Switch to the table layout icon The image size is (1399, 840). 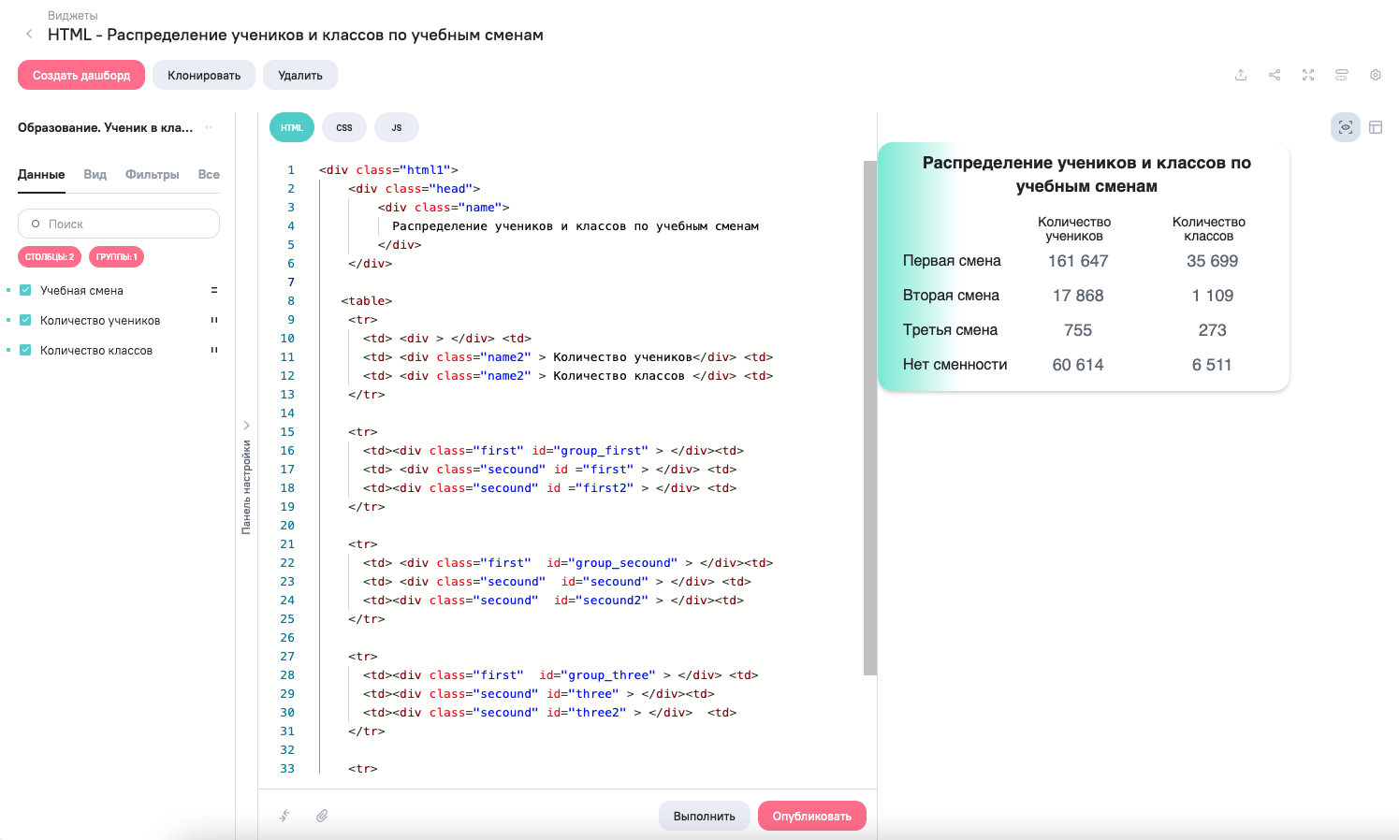(x=1376, y=127)
